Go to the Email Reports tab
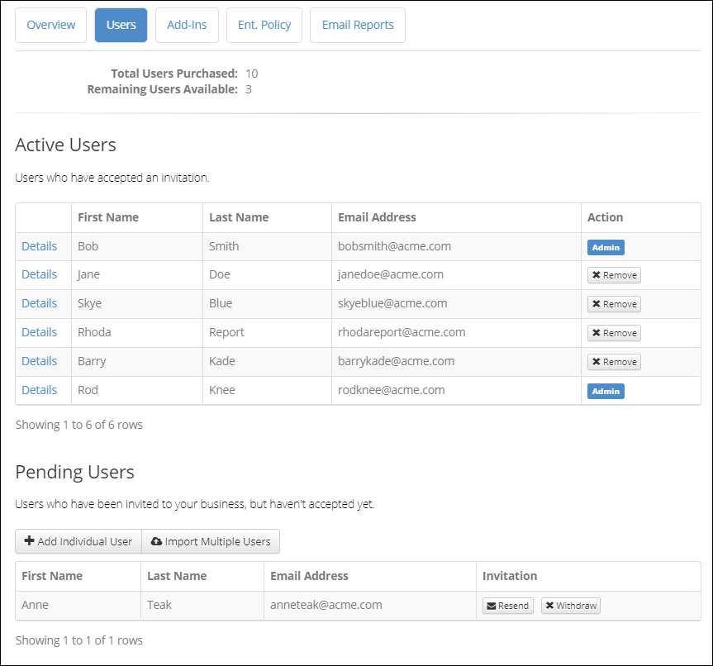This screenshot has height=666, width=713. (x=358, y=25)
